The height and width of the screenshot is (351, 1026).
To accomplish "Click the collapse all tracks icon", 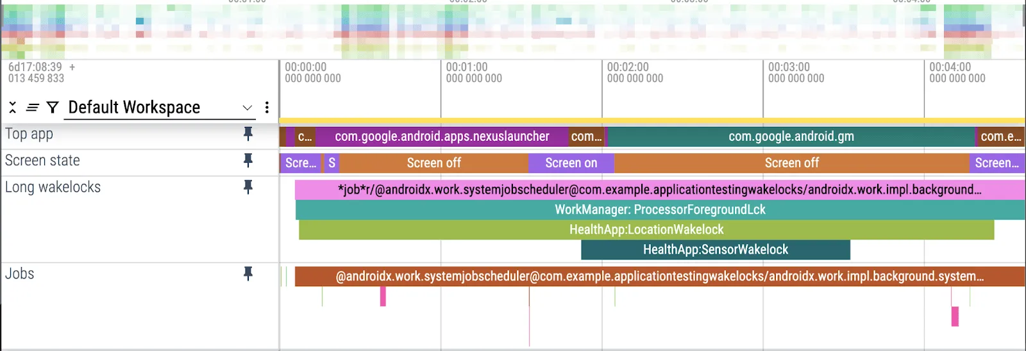I will click(x=13, y=107).
